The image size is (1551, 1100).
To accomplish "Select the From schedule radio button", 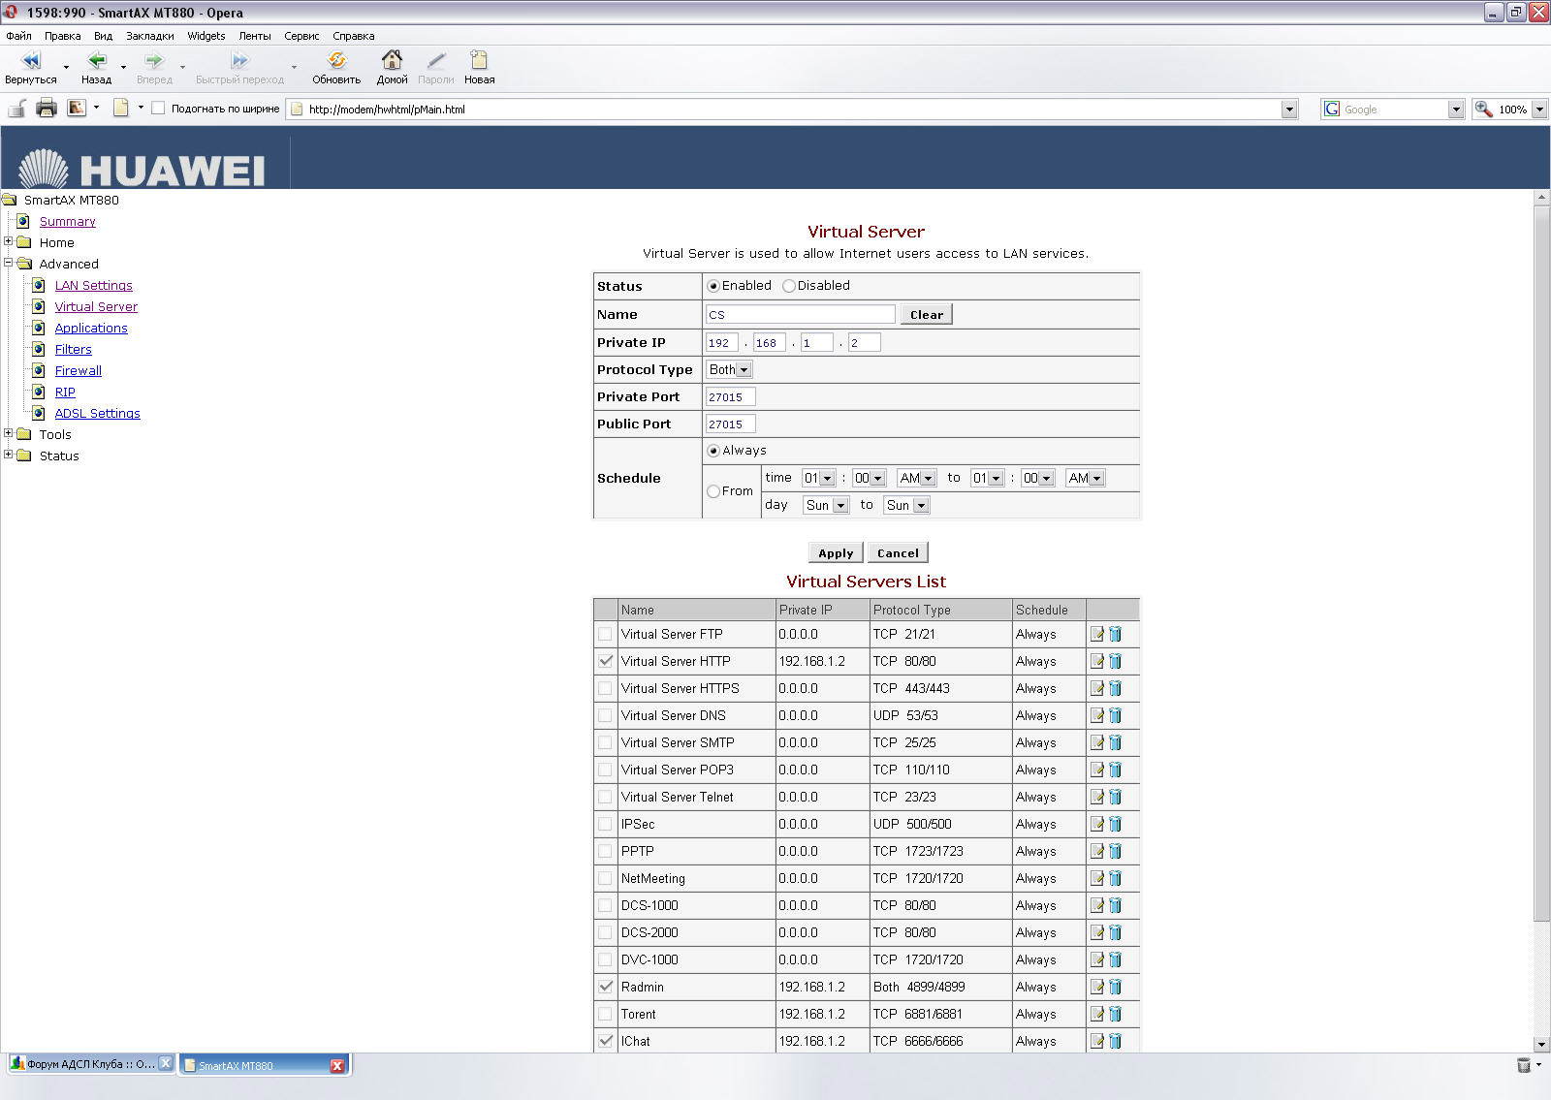I will tap(713, 491).
